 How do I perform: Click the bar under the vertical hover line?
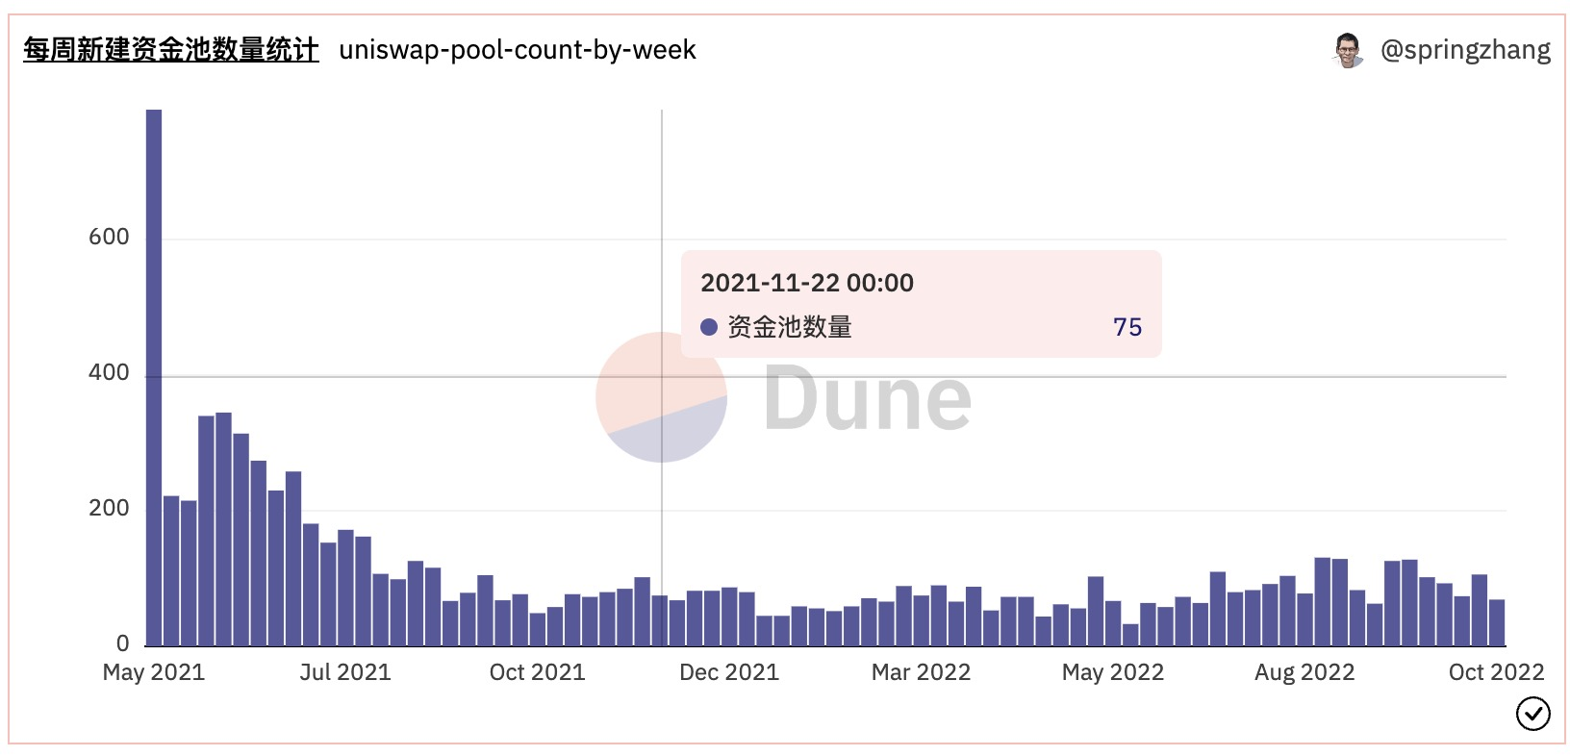(x=660, y=620)
